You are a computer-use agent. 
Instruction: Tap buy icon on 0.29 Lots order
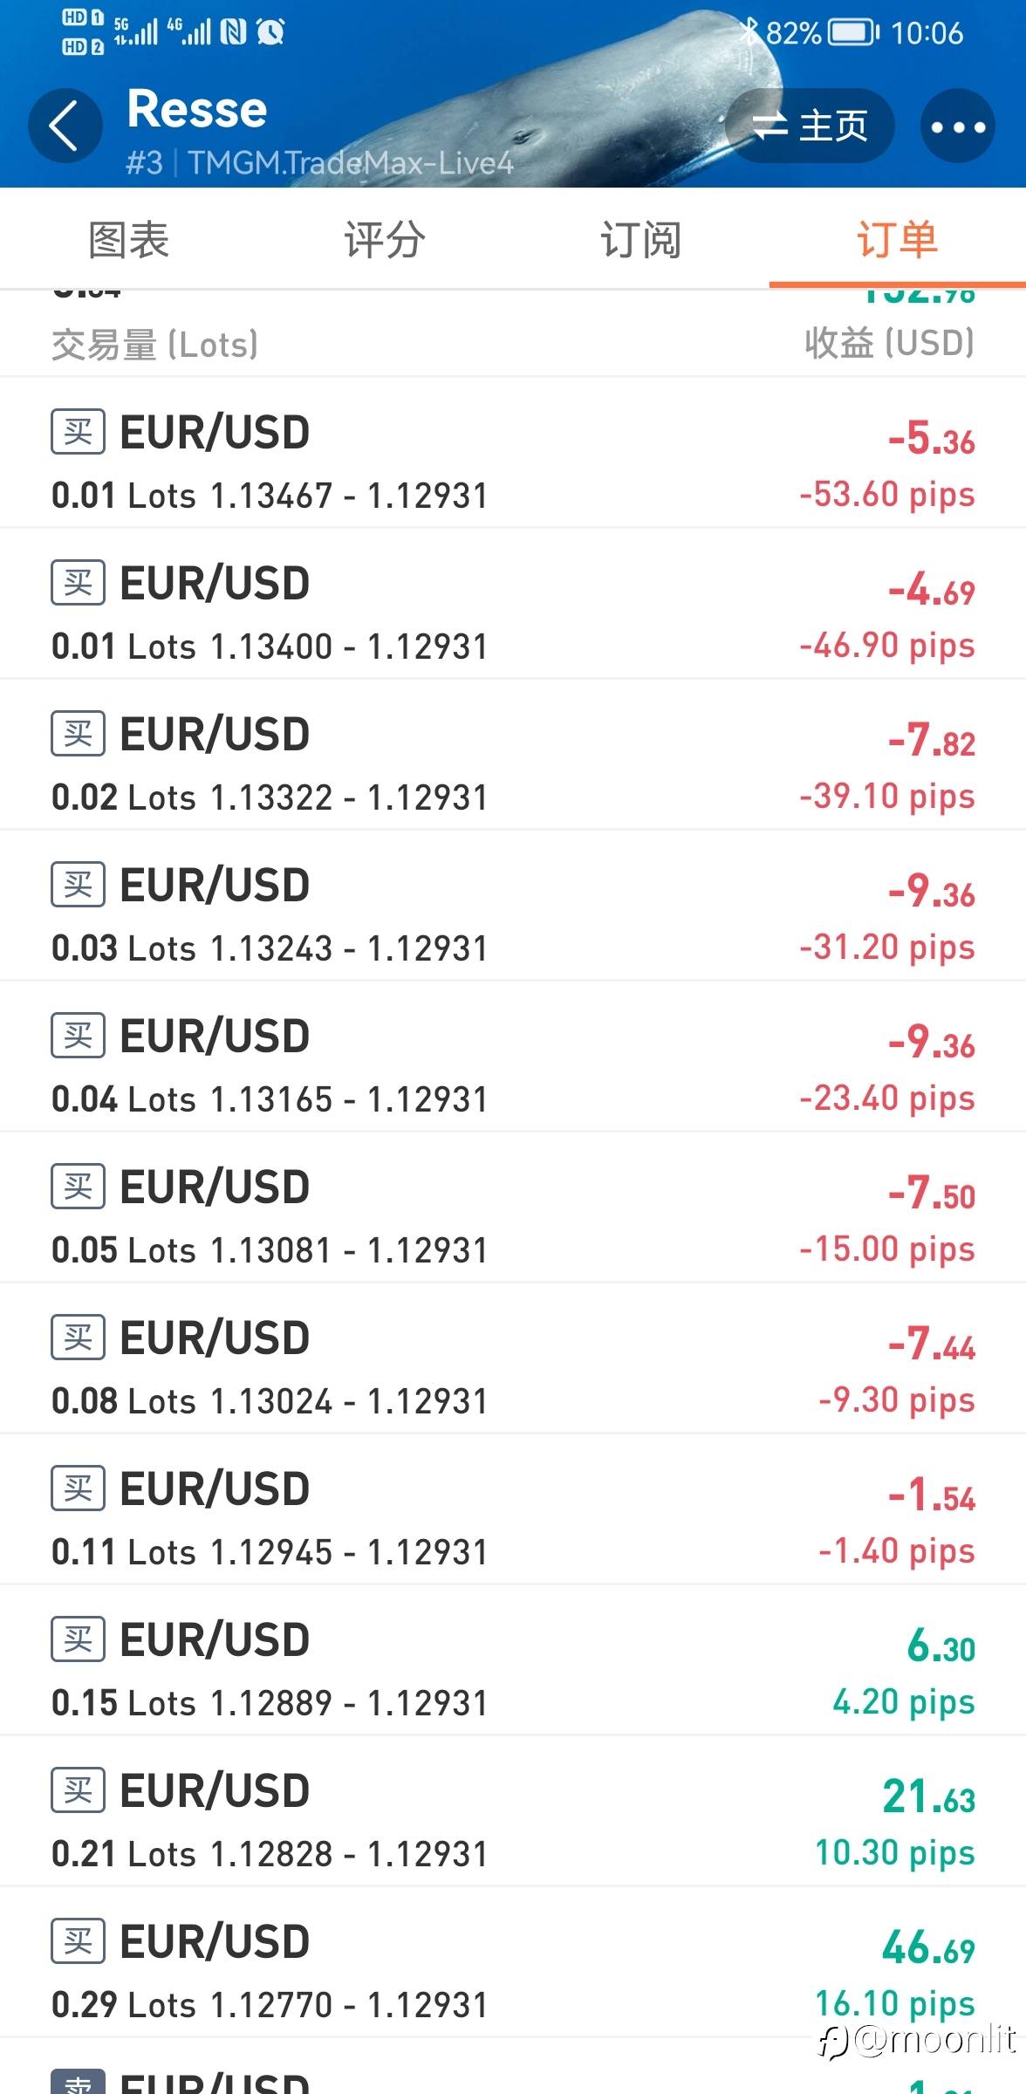[79, 1940]
